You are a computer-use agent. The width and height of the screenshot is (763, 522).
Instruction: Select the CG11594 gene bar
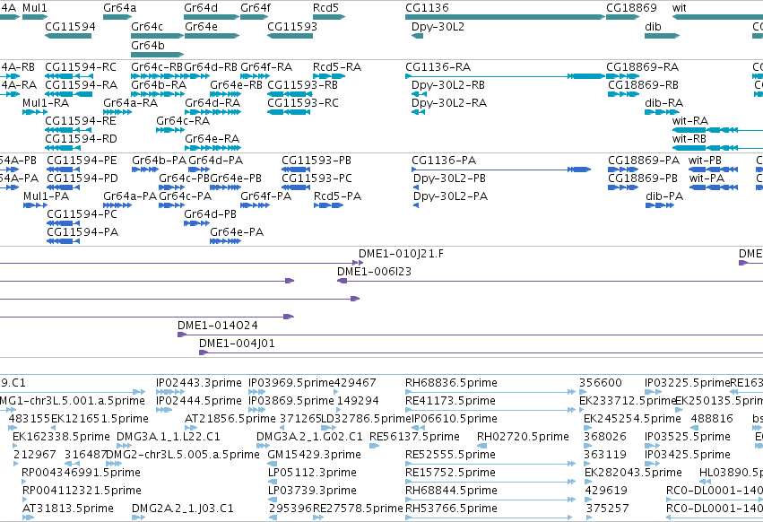point(67,36)
